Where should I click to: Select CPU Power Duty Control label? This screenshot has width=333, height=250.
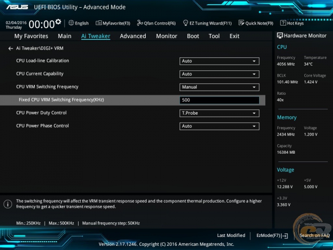tap(41, 113)
